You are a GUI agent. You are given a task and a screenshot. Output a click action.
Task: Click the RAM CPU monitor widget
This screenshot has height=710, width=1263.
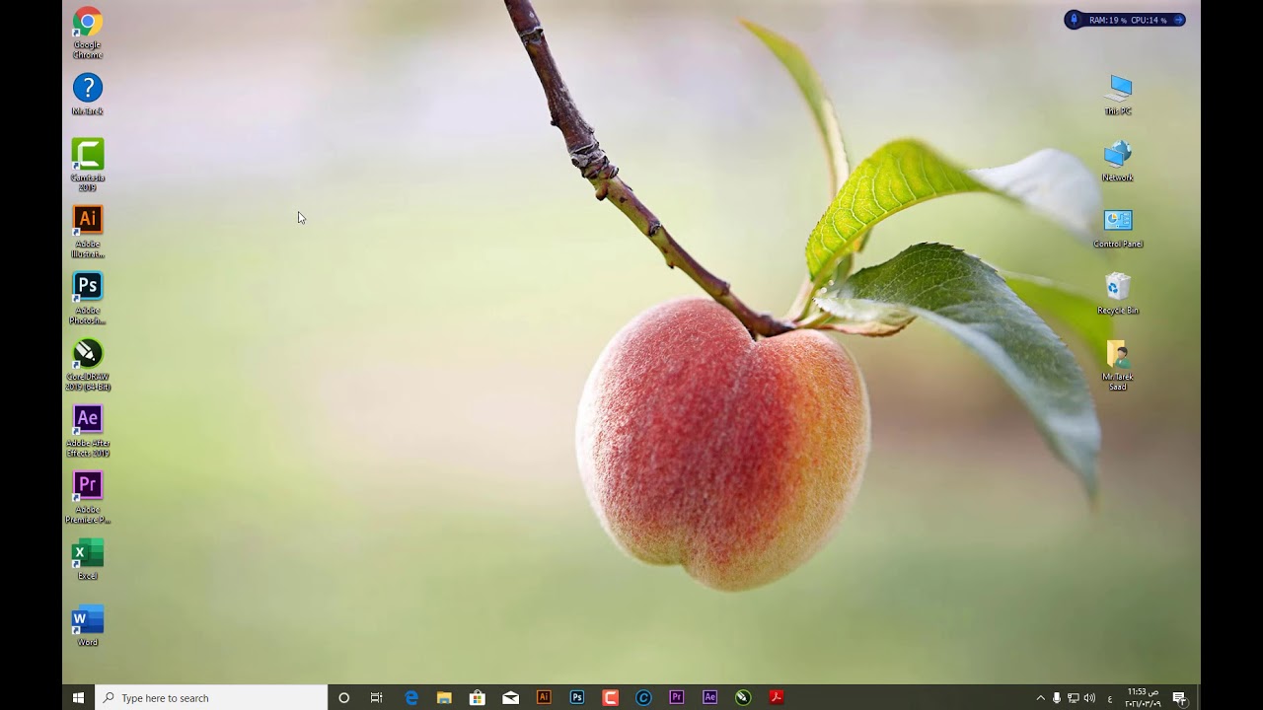pos(1125,20)
